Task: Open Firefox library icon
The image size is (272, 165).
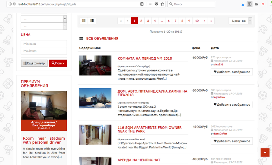Action: [x=256, y=4]
